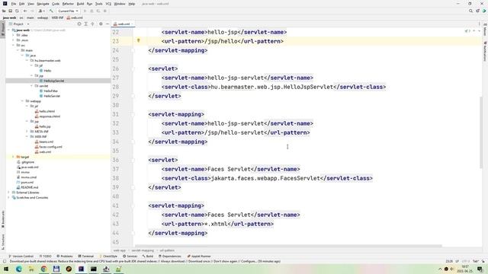Select hello.xhtml in project tree
This screenshot has width=488, height=274.
[x=47, y=111]
